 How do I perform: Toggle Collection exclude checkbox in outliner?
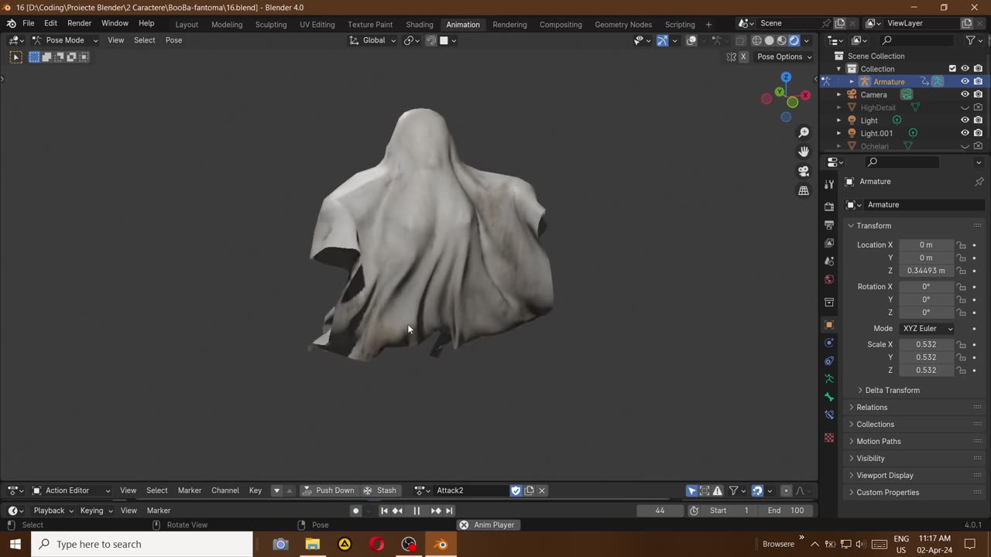(x=953, y=68)
